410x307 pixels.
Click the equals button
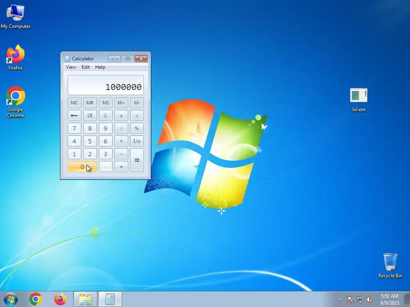tap(137, 160)
